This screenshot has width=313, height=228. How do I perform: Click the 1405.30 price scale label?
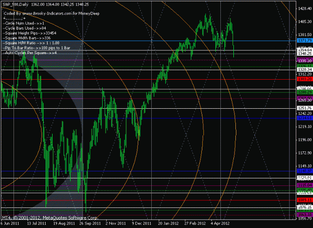click(x=305, y=22)
